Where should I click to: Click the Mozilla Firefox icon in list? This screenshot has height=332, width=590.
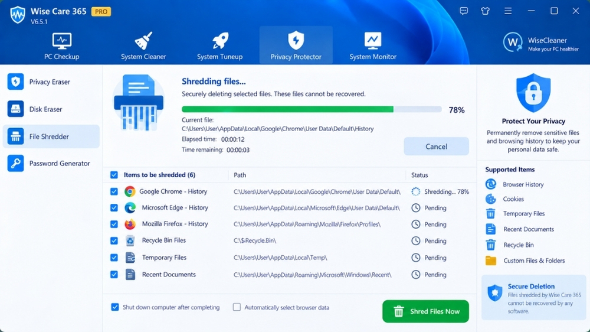tap(130, 224)
